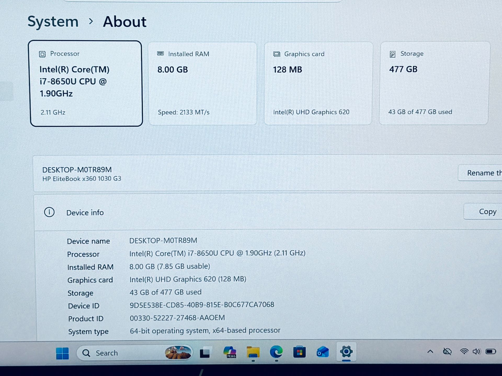Open the Windows Start menu
502x376 pixels.
(x=62, y=353)
